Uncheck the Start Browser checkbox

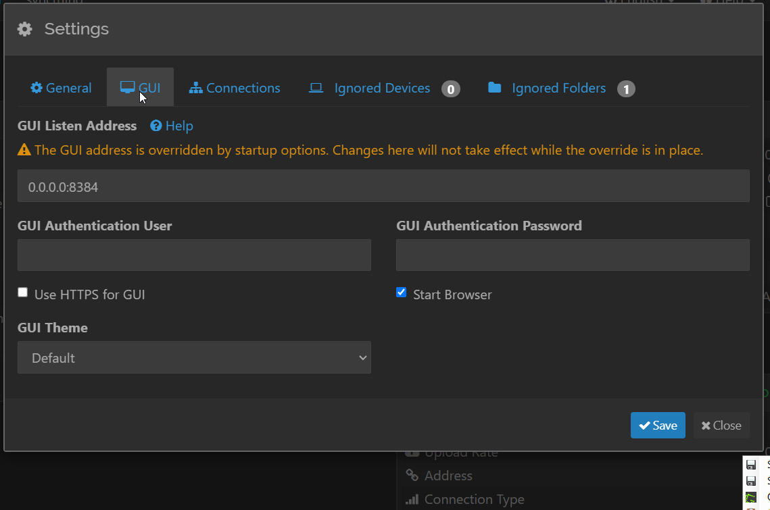coord(402,292)
